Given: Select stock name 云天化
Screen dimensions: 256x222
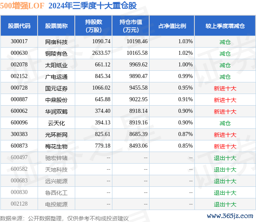Looking at the screenshot, I should tap(56, 123).
